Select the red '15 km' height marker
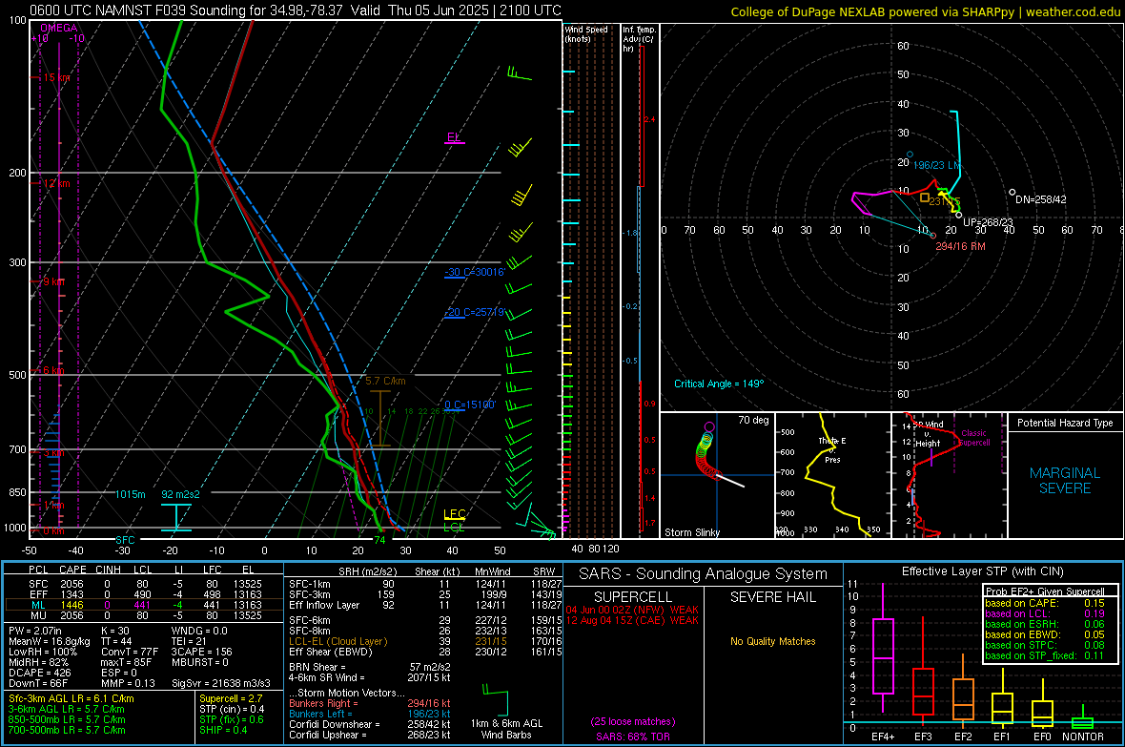 click(x=56, y=77)
